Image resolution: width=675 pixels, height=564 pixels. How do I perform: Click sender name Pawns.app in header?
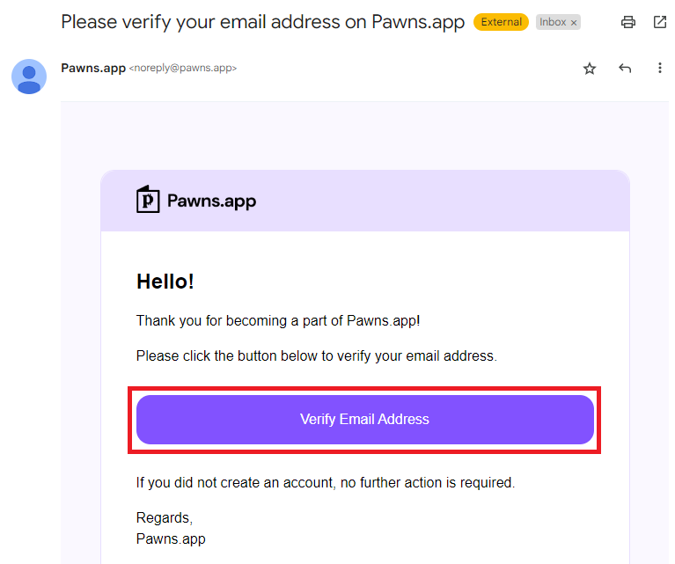[93, 68]
